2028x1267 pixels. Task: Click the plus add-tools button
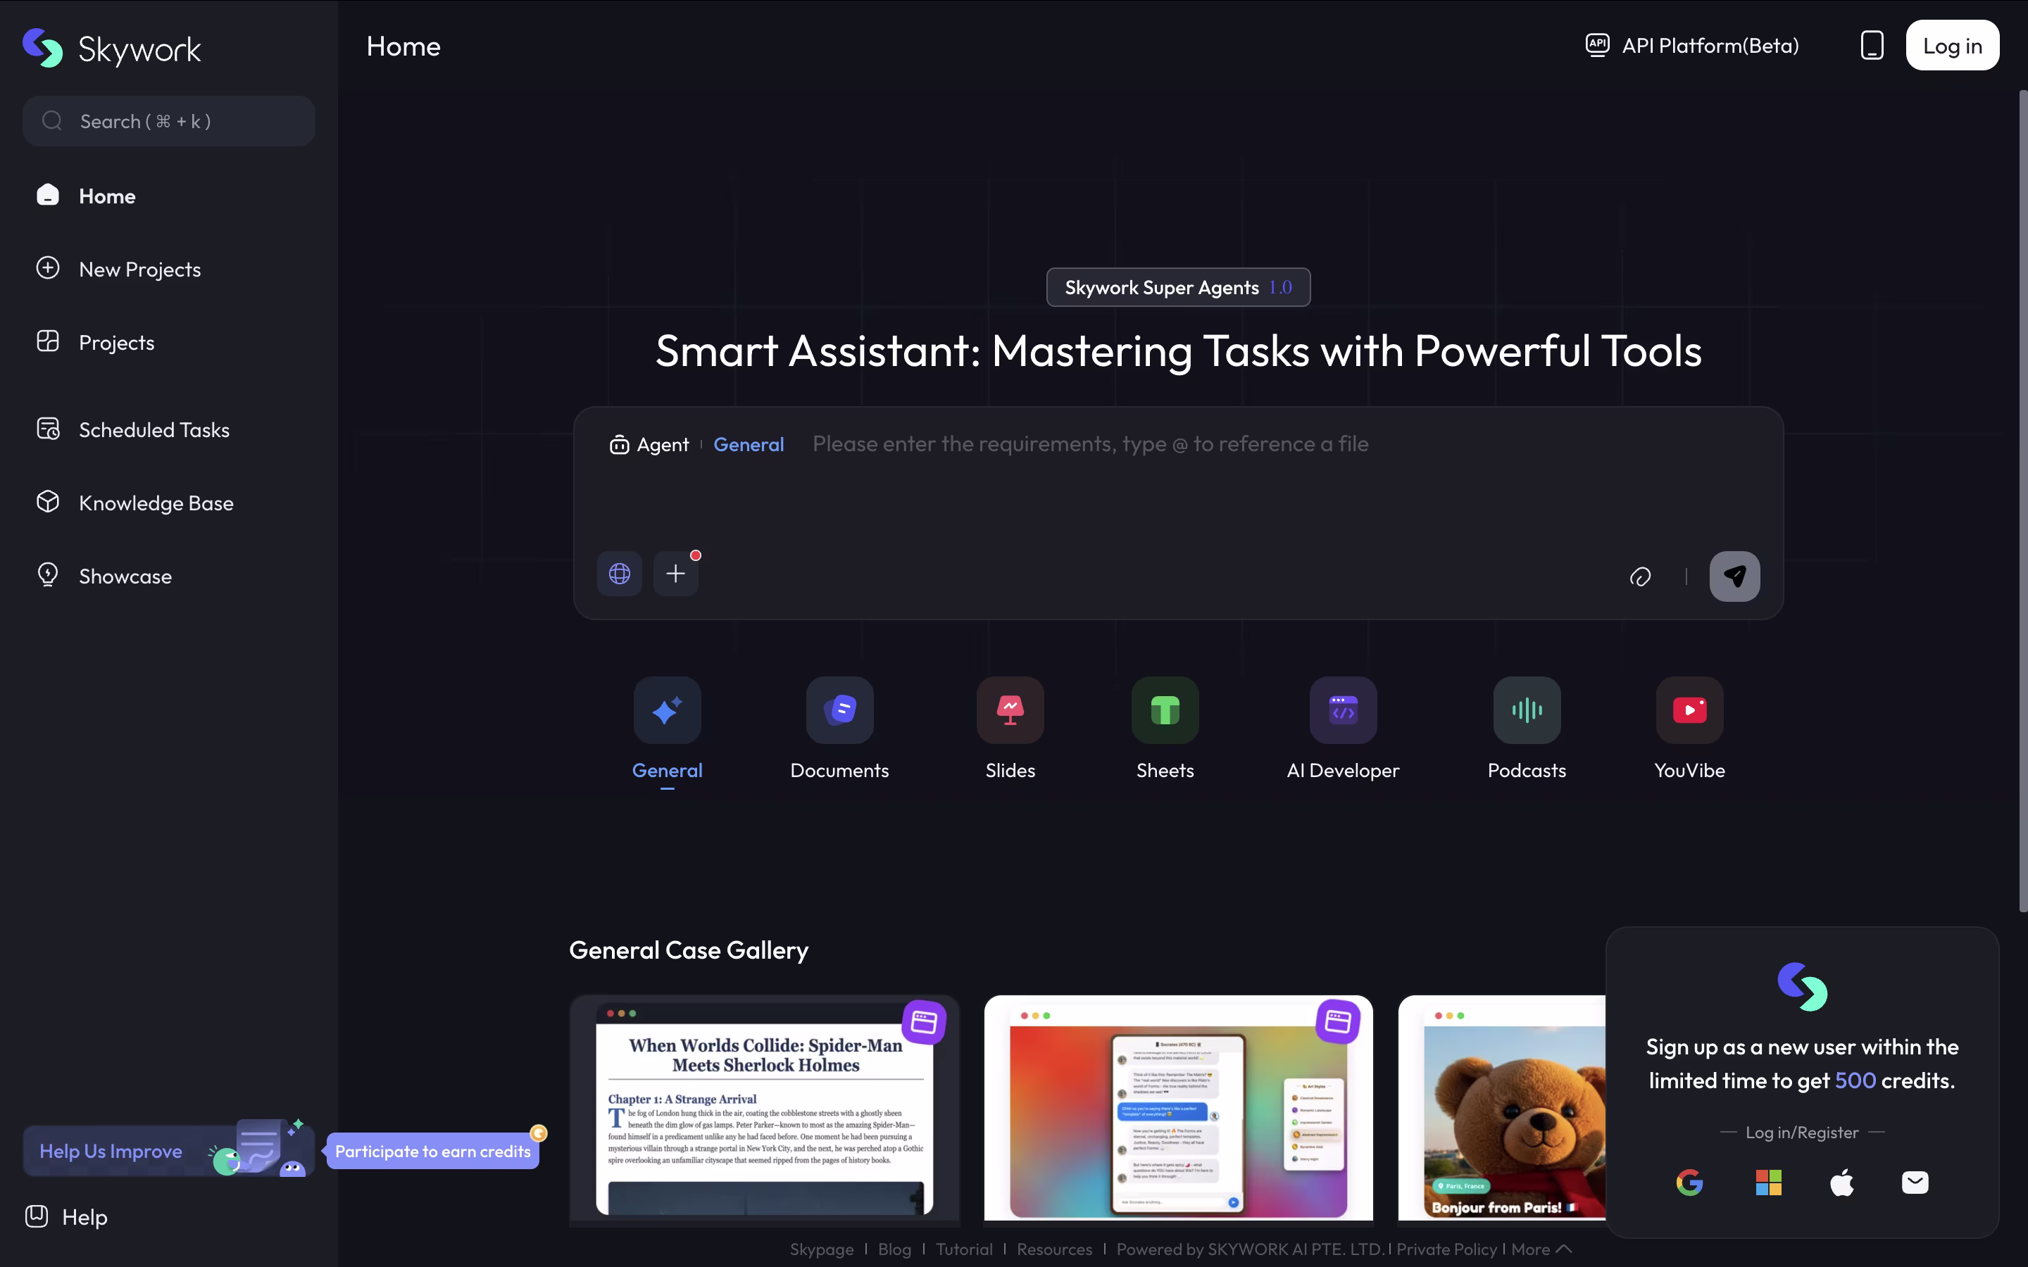[x=675, y=574]
